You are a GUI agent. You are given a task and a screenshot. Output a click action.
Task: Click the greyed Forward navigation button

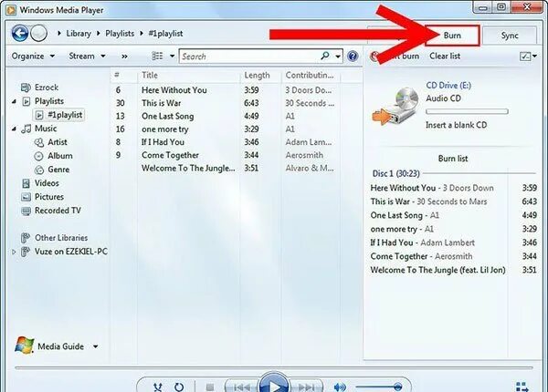38,34
